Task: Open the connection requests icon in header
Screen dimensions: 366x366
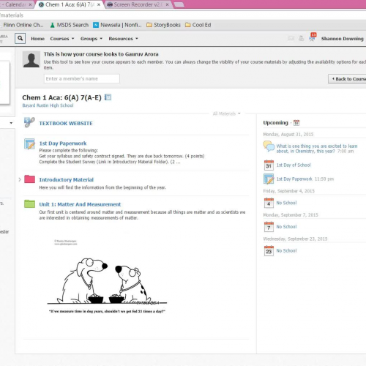Action: click(302, 38)
